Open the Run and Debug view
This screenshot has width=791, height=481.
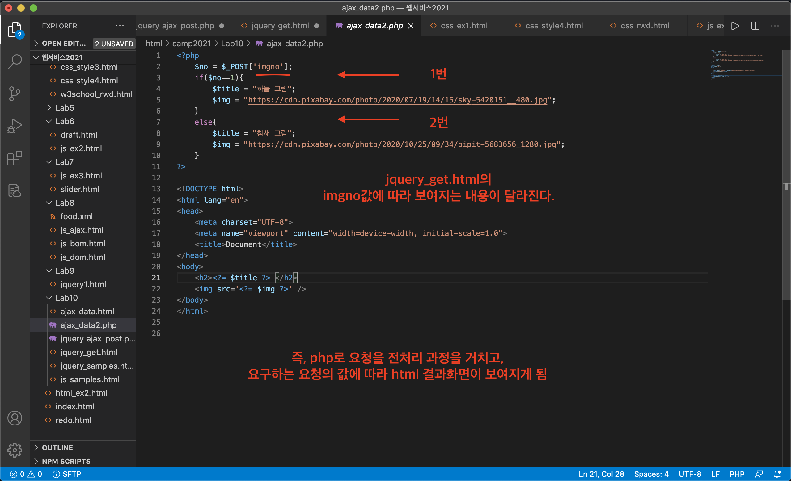[x=15, y=126]
